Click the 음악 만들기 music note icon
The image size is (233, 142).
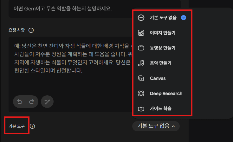pos(141,63)
